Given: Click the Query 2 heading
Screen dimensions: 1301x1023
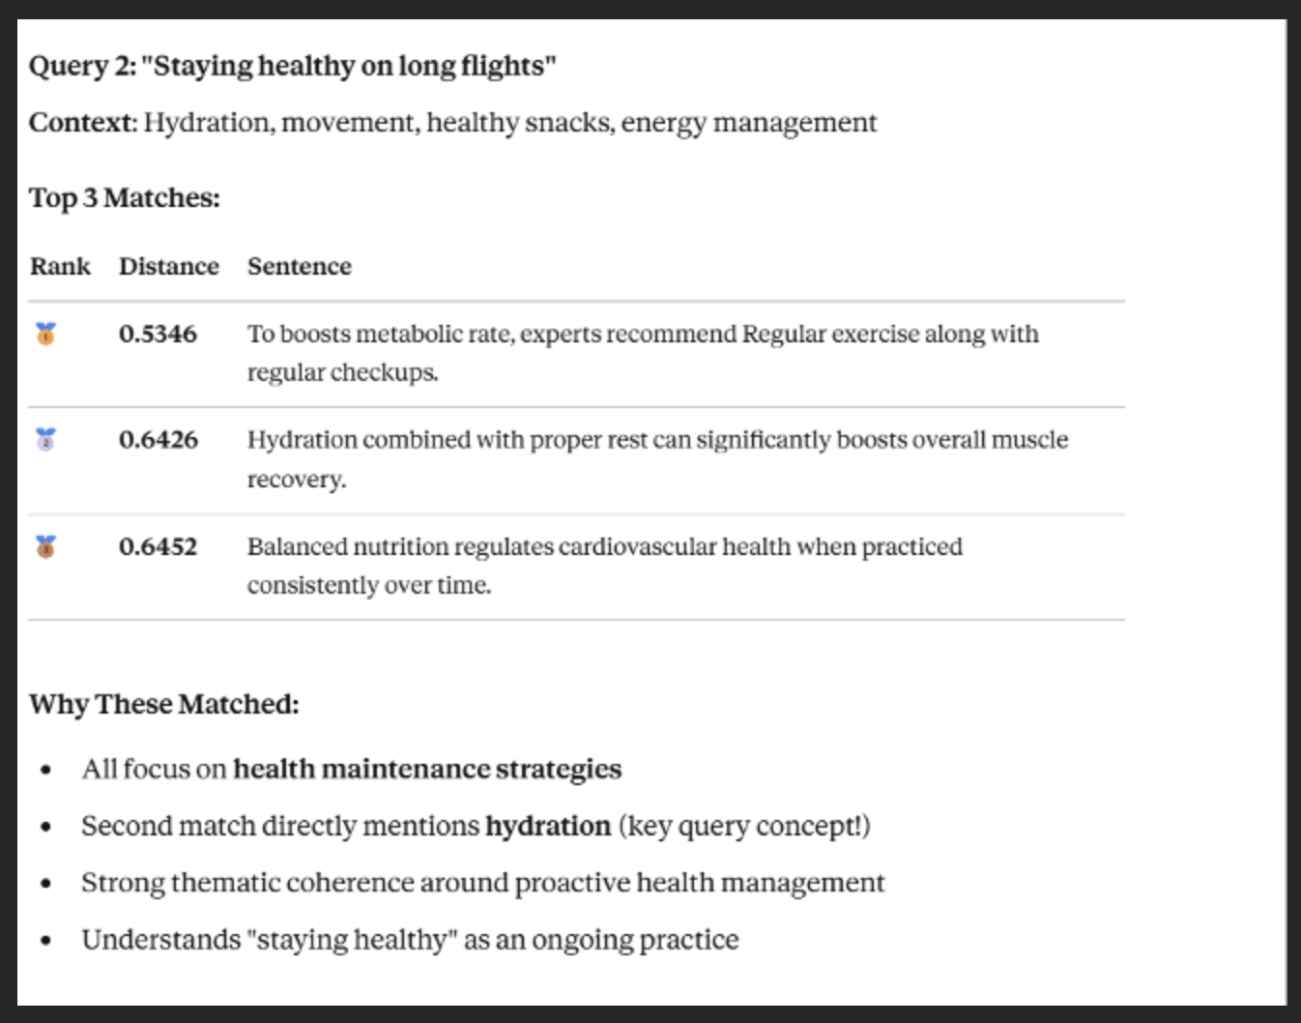Looking at the screenshot, I should [x=292, y=67].
